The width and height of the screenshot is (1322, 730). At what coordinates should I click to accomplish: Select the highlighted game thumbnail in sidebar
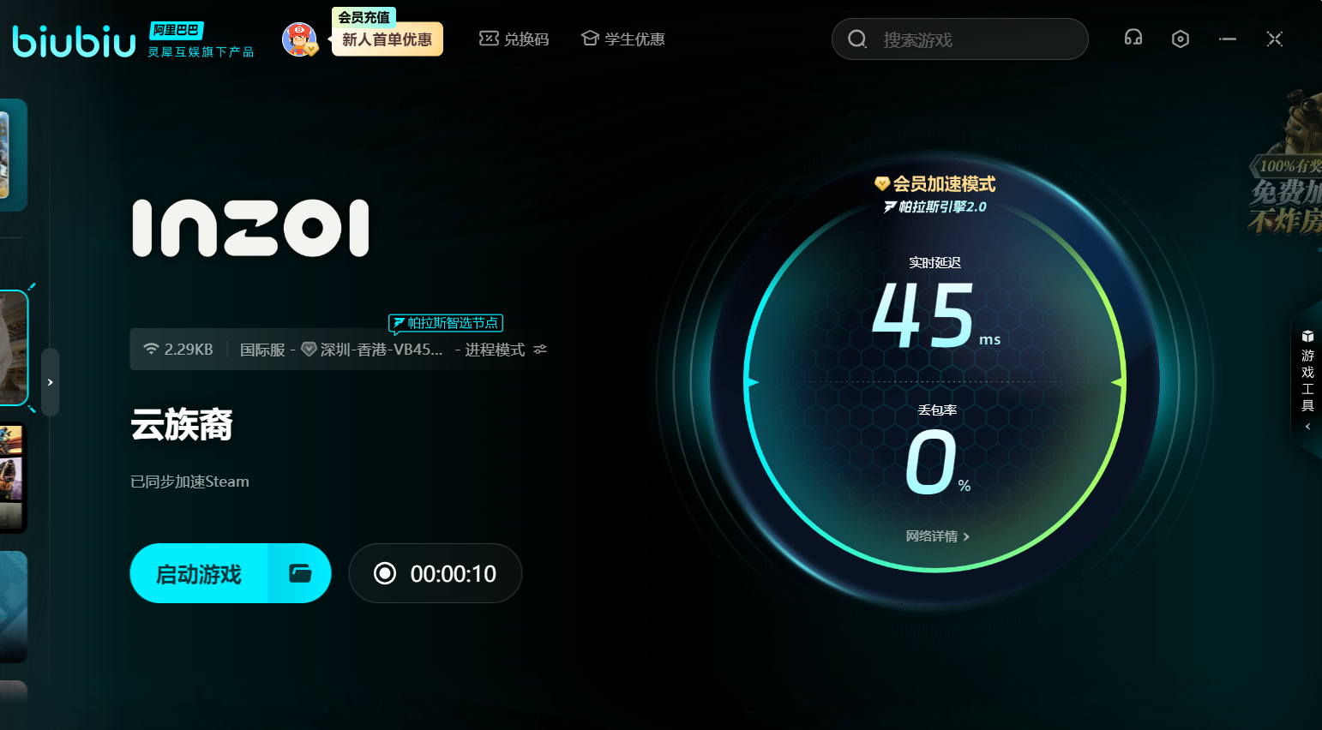click(14, 347)
